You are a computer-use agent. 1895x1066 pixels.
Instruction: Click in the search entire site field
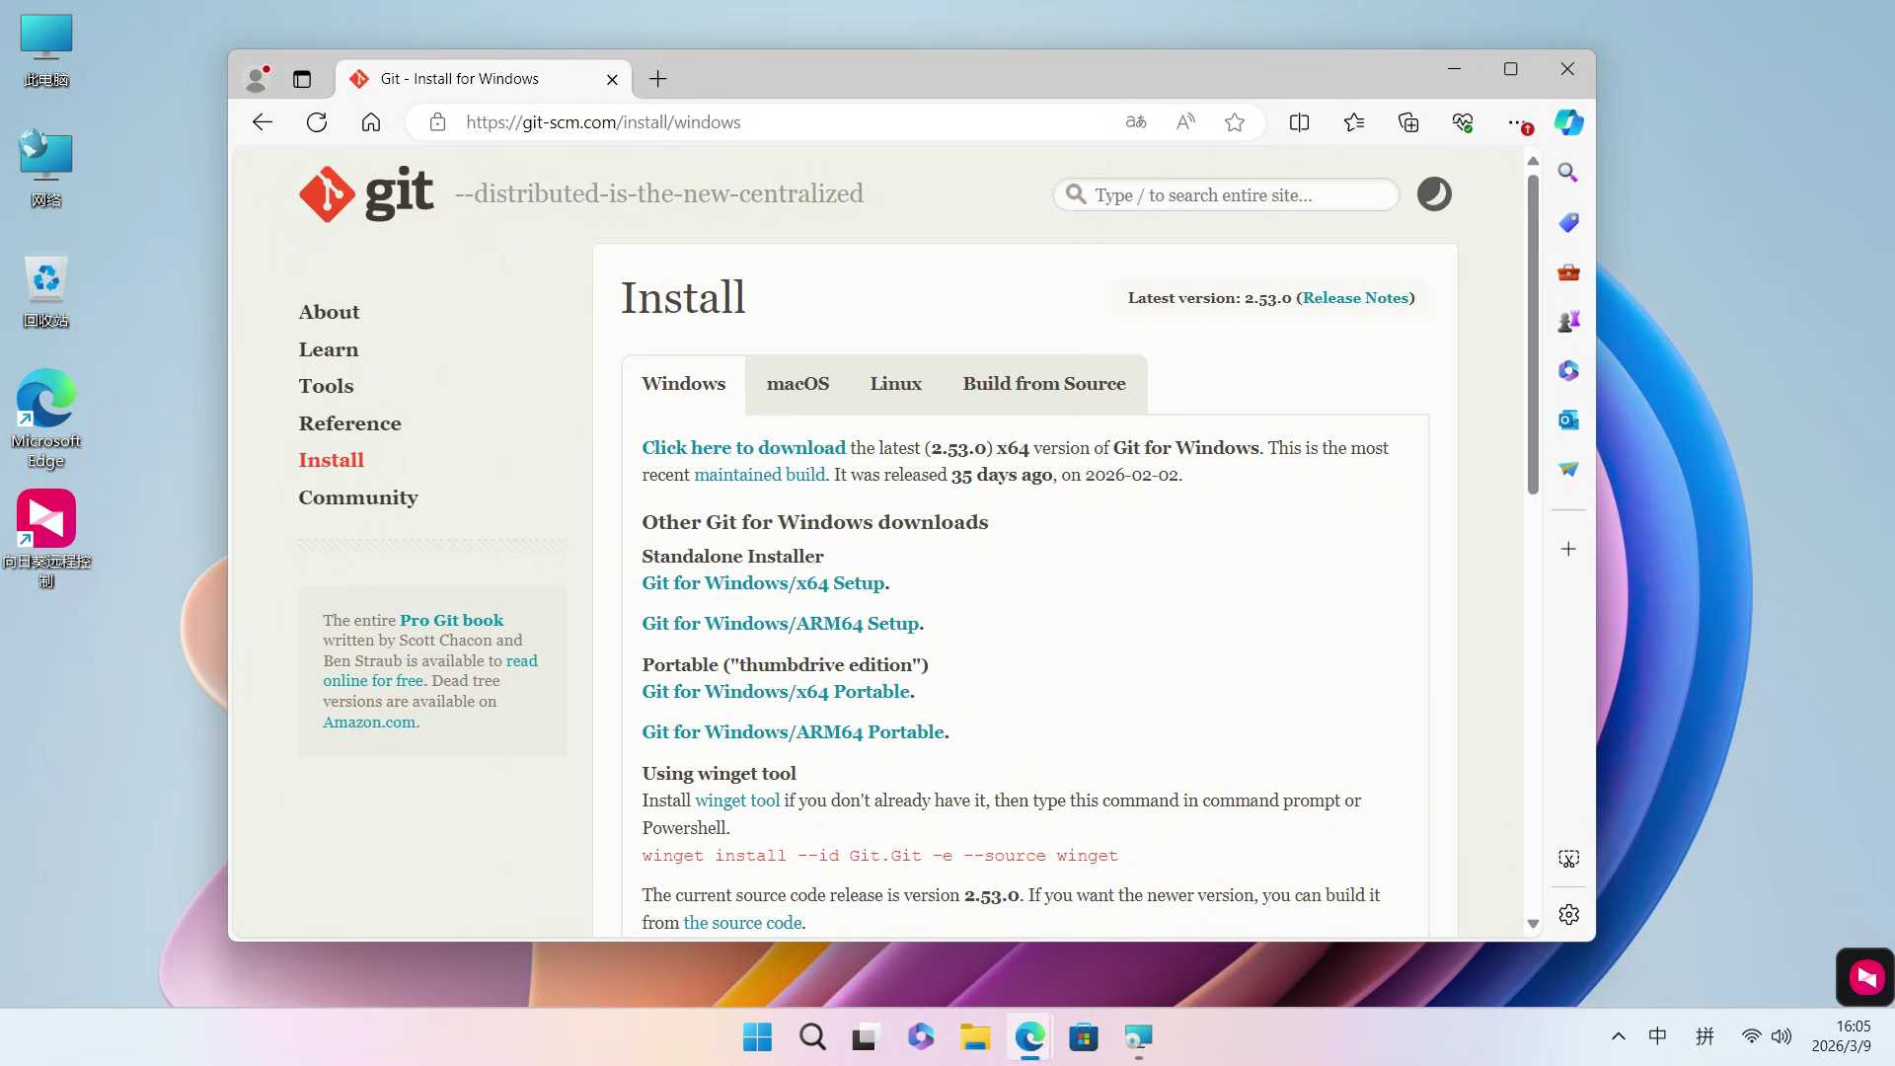pos(1234,195)
